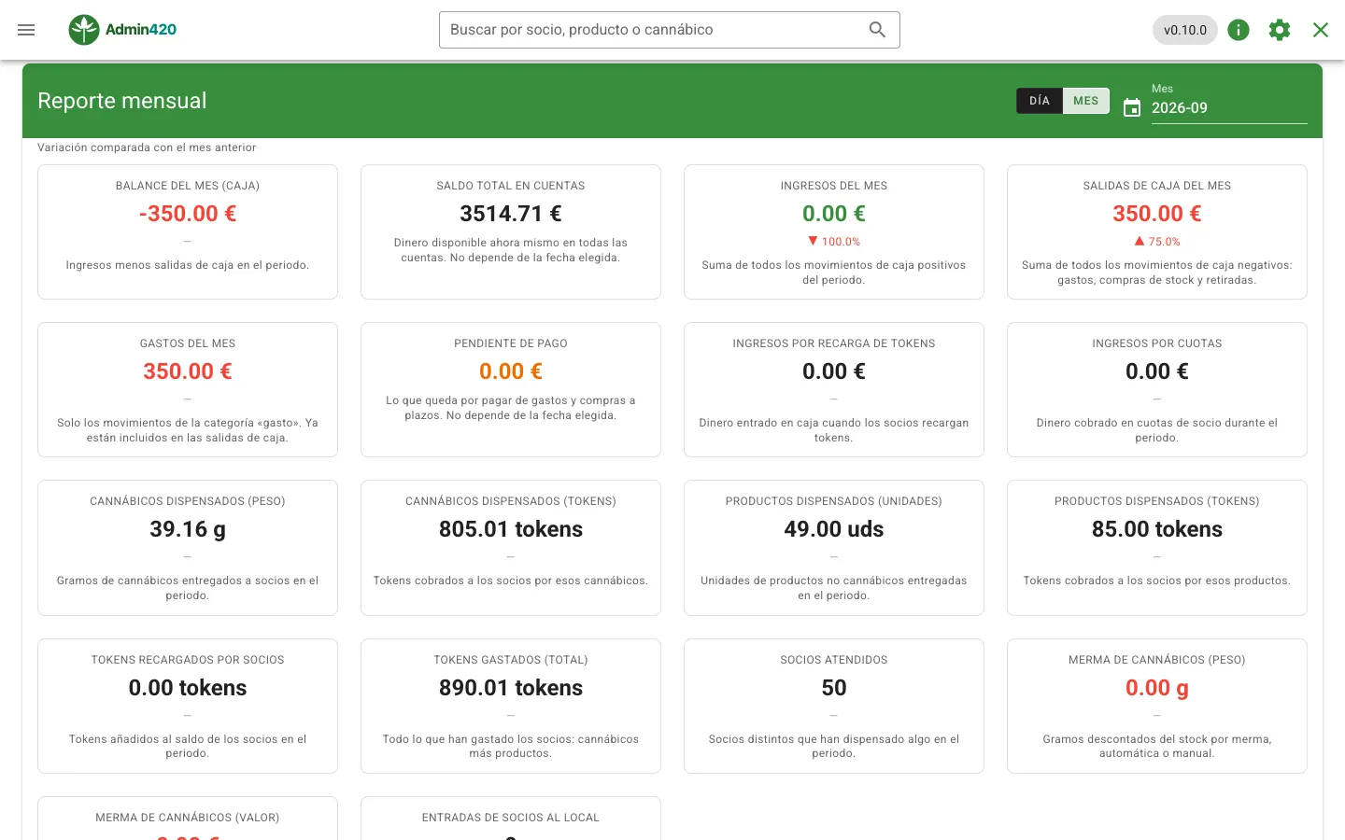Click the 805.01 tokens value

[511, 529]
